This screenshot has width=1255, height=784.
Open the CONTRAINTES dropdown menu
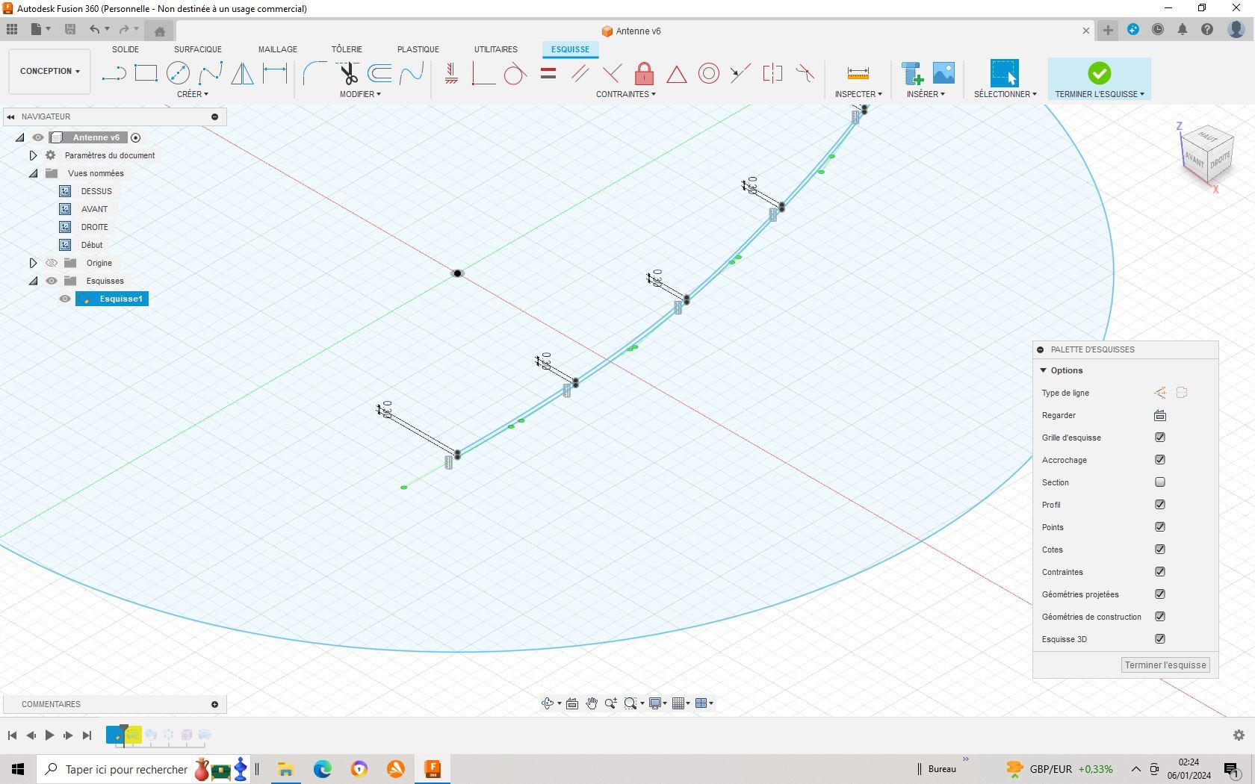[x=625, y=94]
